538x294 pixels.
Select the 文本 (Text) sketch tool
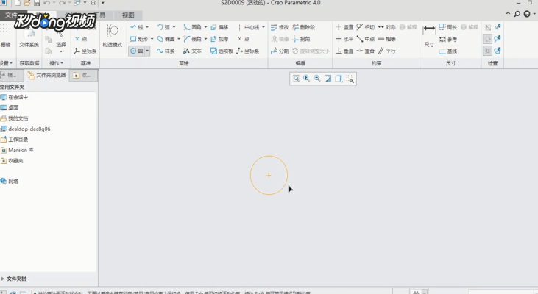tap(192, 51)
